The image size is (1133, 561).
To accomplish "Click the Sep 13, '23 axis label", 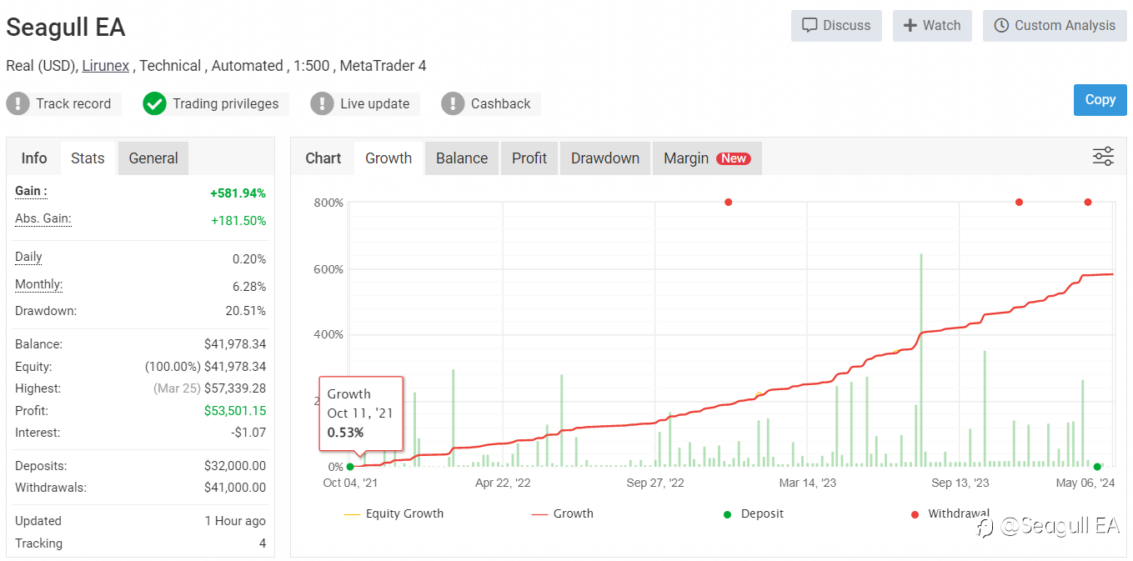I will 960,483.
